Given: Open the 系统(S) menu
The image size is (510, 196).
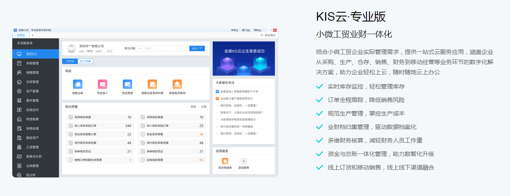Looking at the screenshot, I should coord(235,30).
